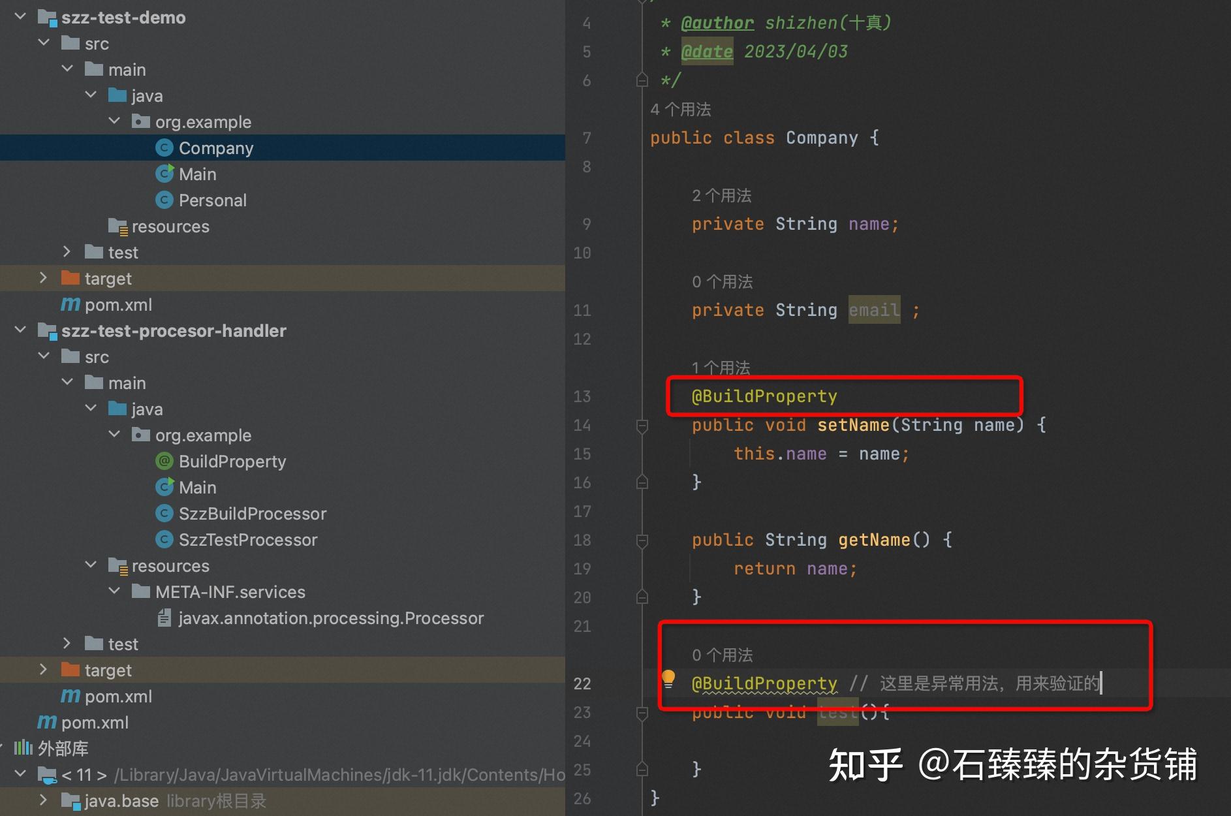Click the SzzTestProcessor class icon
Image resolution: width=1231 pixels, height=816 pixels.
click(164, 539)
